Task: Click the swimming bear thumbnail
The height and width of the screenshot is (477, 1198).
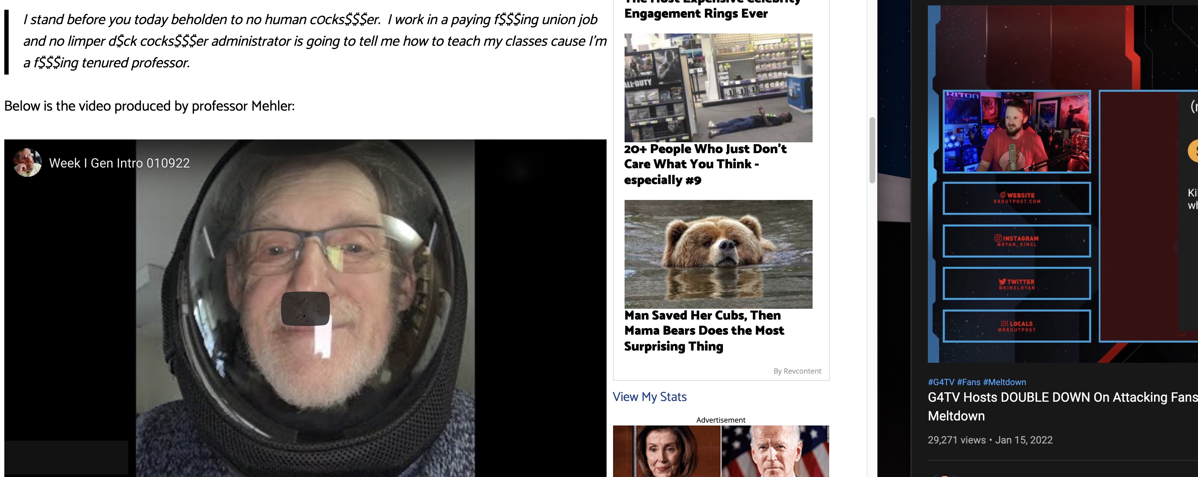Action: 718,254
